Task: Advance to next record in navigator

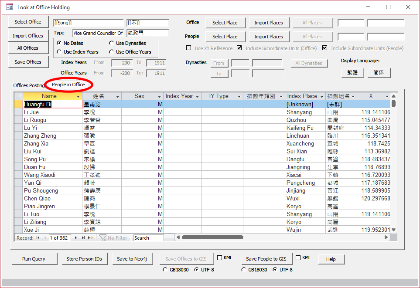Action: click(76, 238)
